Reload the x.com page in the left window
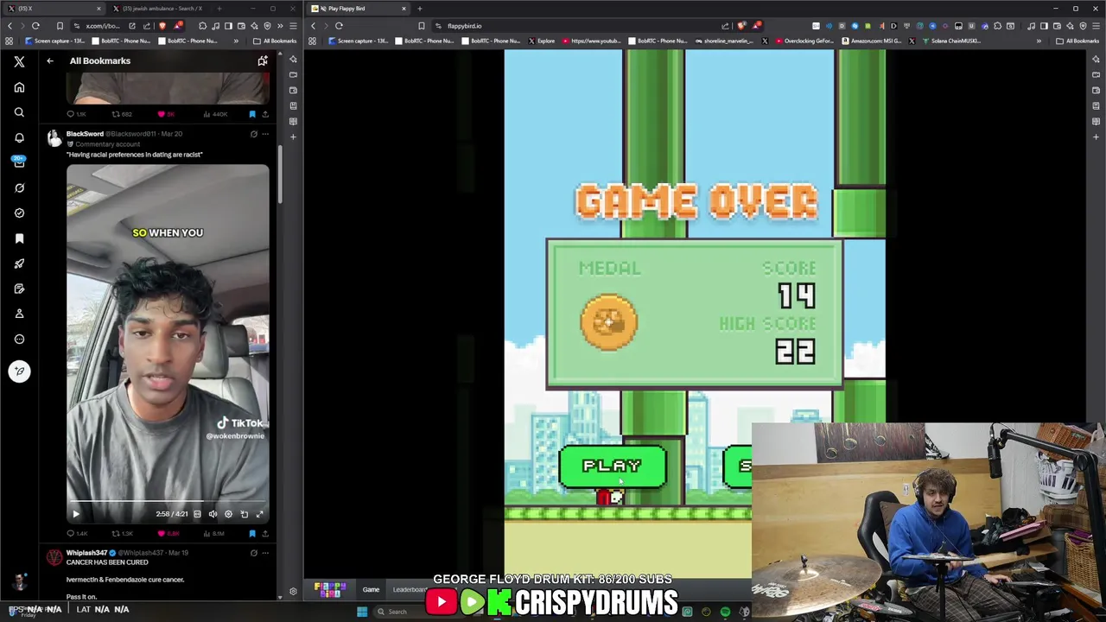This screenshot has height=622, width=1106. [35, 26]
